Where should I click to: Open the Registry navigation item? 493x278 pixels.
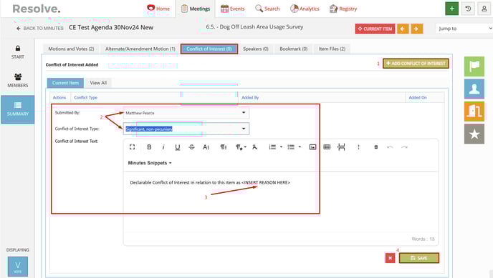[x=343, y=9]
